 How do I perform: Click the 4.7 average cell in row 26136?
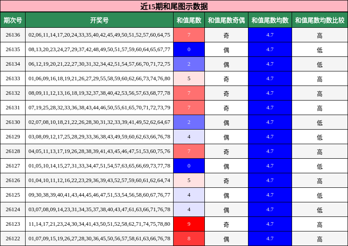click(270, 35)
